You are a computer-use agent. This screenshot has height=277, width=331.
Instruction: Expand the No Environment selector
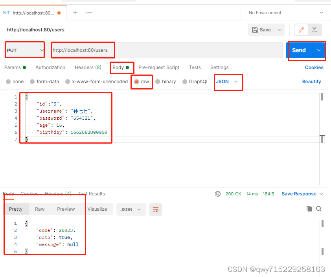(286, 13)
